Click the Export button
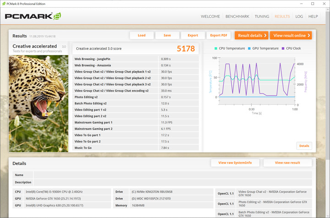330x218 pixels. pyautogui.click(x=193, y=35)
